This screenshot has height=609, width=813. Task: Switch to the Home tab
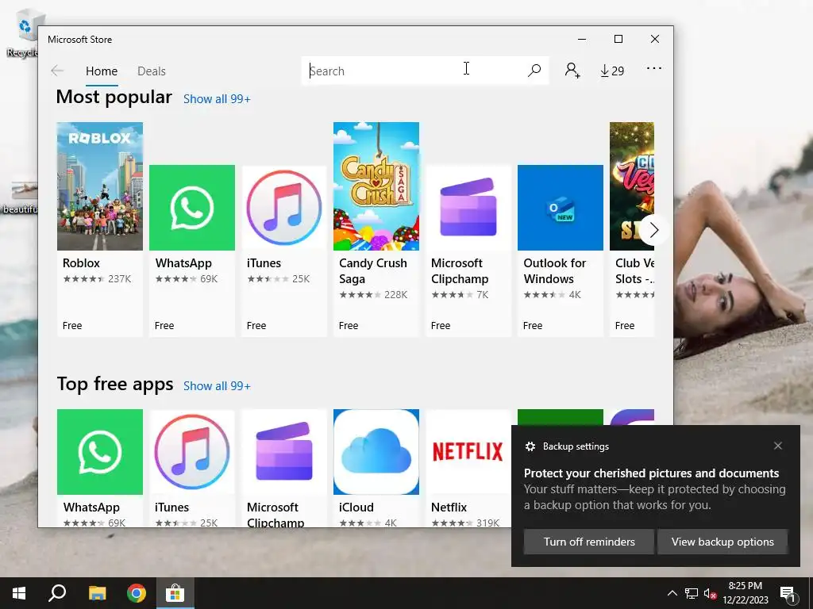click(102, 71)
